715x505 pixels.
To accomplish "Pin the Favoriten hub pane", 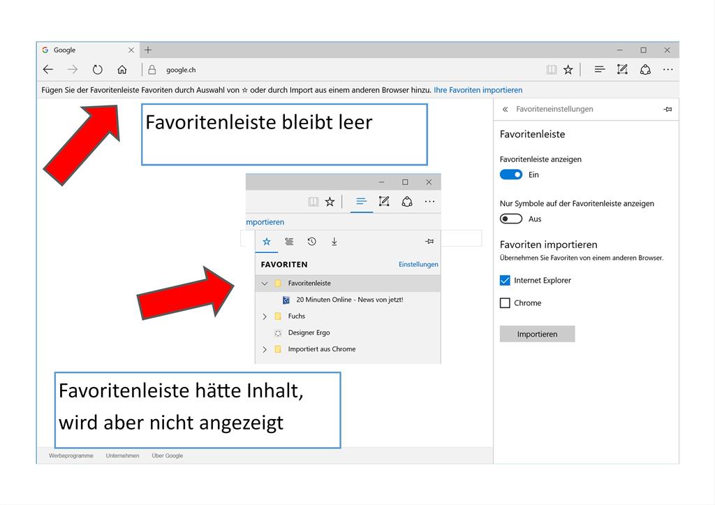I will pyautogui.click(x=429, y=241).
